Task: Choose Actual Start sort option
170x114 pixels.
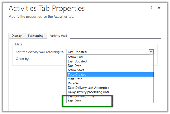Action: (76, 70)
